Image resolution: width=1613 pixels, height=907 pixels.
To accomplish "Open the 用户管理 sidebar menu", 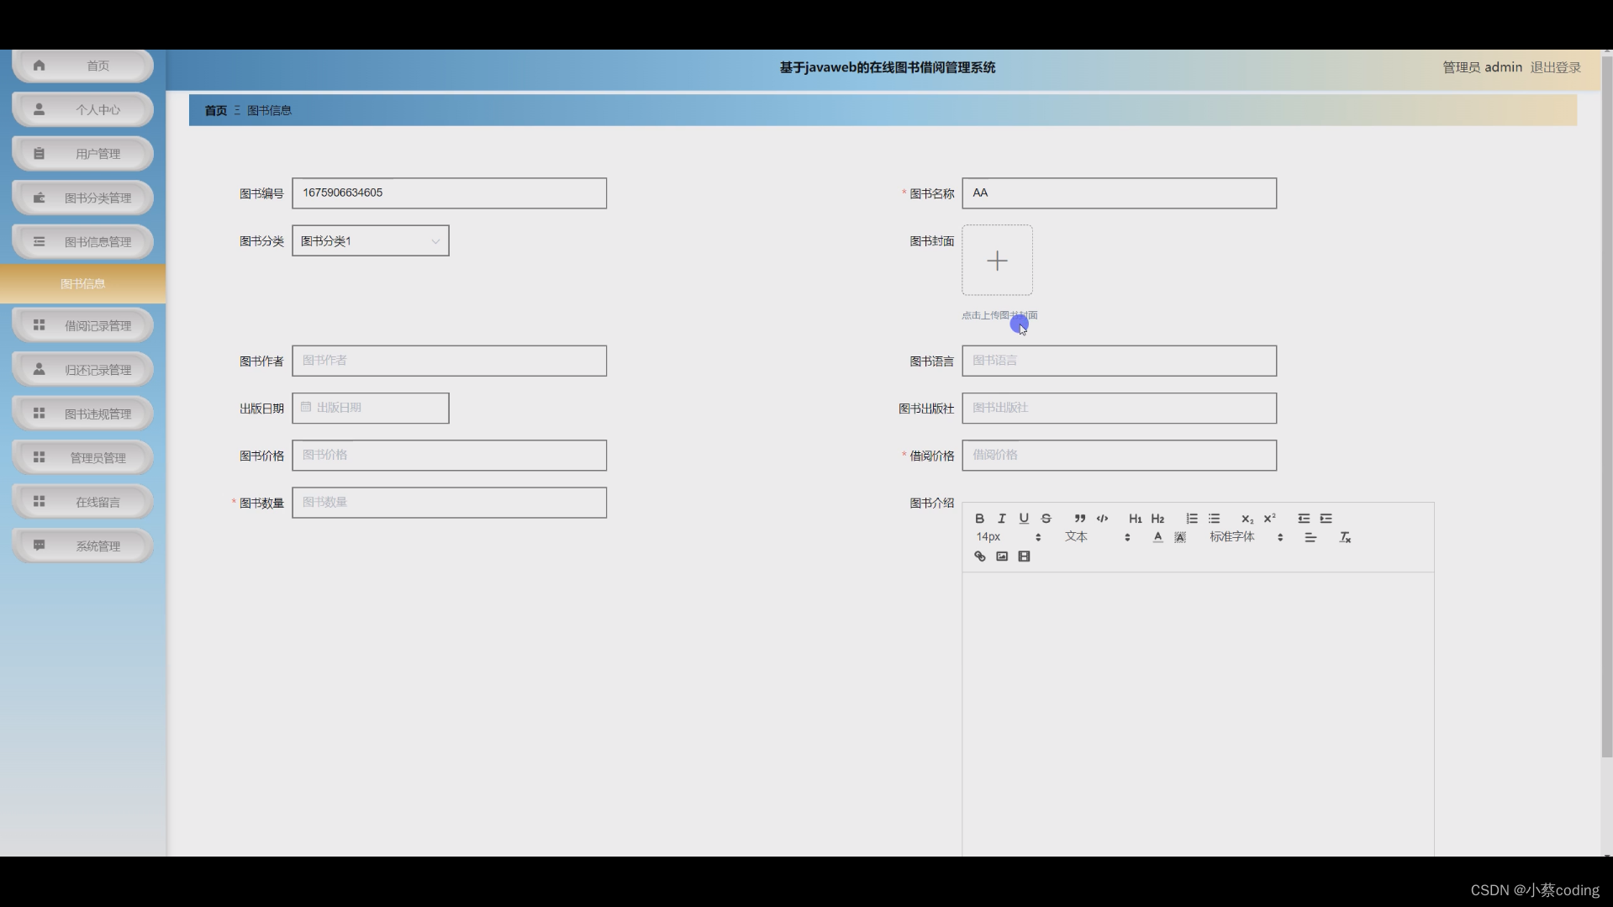I will [x=82, y=154].
